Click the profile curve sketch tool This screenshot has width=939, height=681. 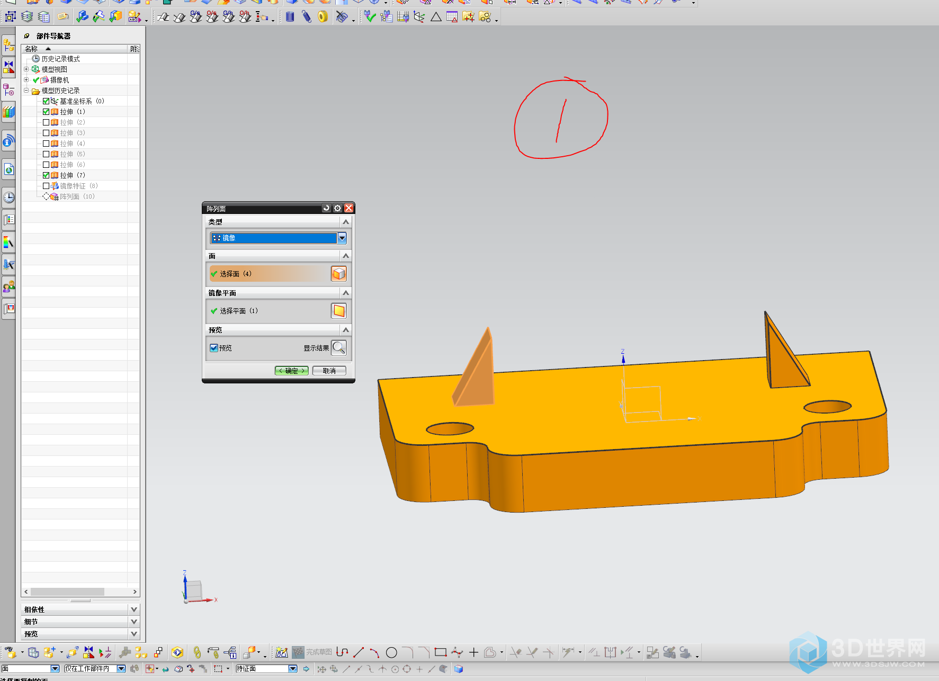(x=342, y=652)
